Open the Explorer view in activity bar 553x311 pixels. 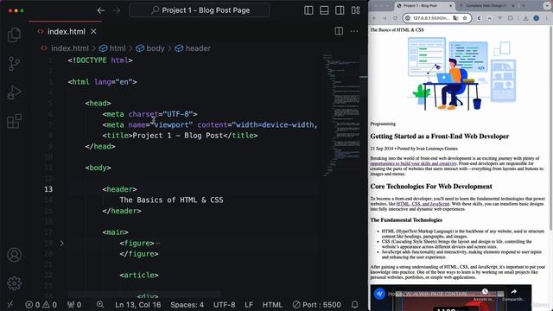(14, 35)
